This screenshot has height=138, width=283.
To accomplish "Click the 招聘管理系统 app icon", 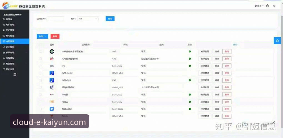I will 52,87.
